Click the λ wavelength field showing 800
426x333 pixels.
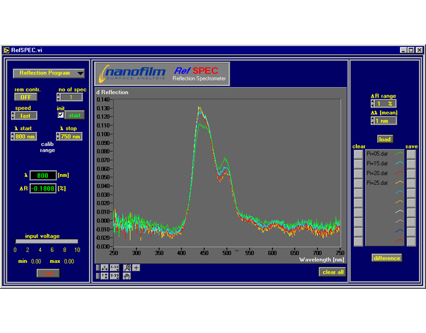(x=43, y=176)
